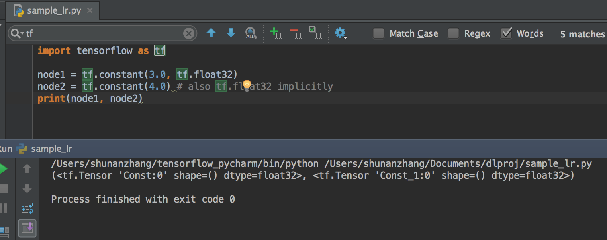Click the intention lightbulb in editor
This screenshot has height=240, width=607.
247,85
